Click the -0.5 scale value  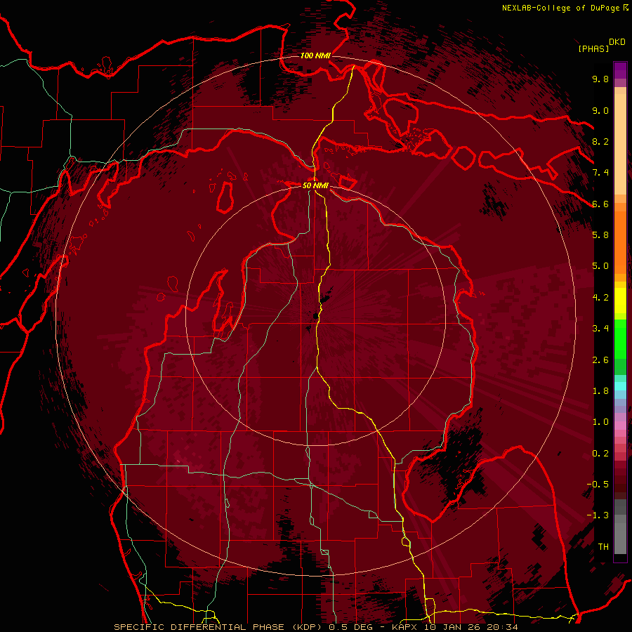tap(598, 485)
